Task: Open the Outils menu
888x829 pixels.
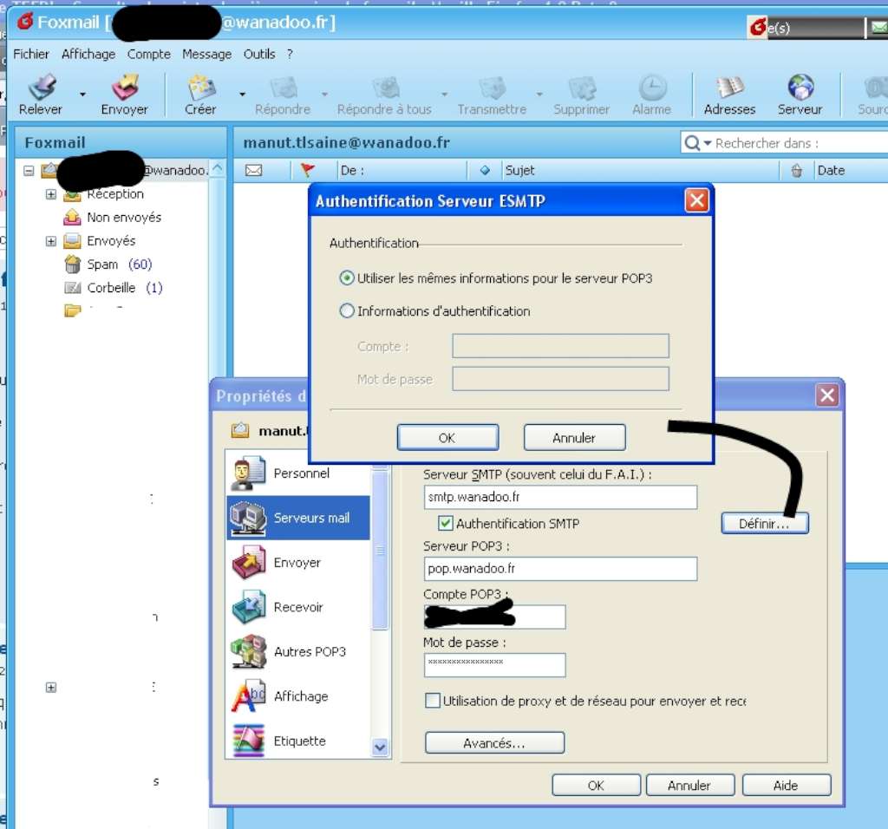Action: click(x=259, y=55)
